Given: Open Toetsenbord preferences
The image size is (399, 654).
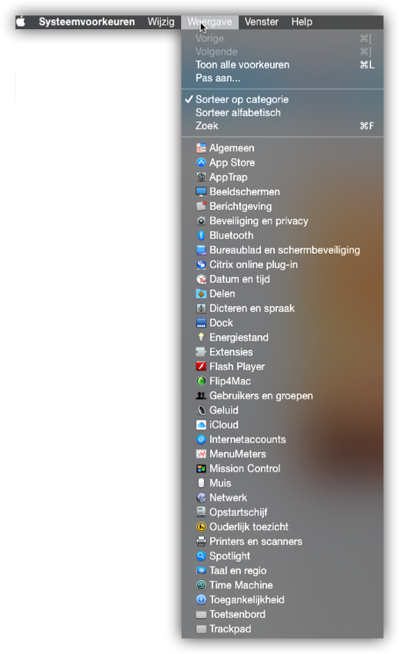Looking at the screenshot, I should click(282, 614).
